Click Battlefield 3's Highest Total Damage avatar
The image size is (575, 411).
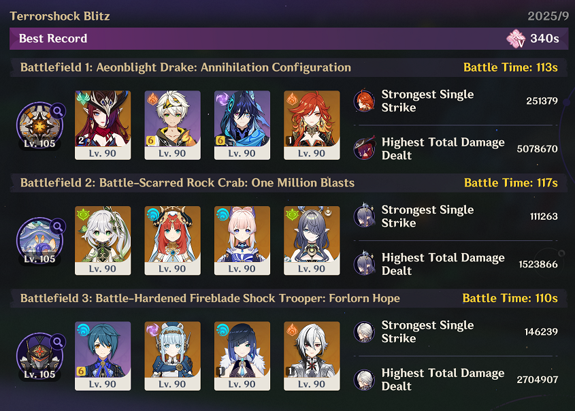(364, 380)
